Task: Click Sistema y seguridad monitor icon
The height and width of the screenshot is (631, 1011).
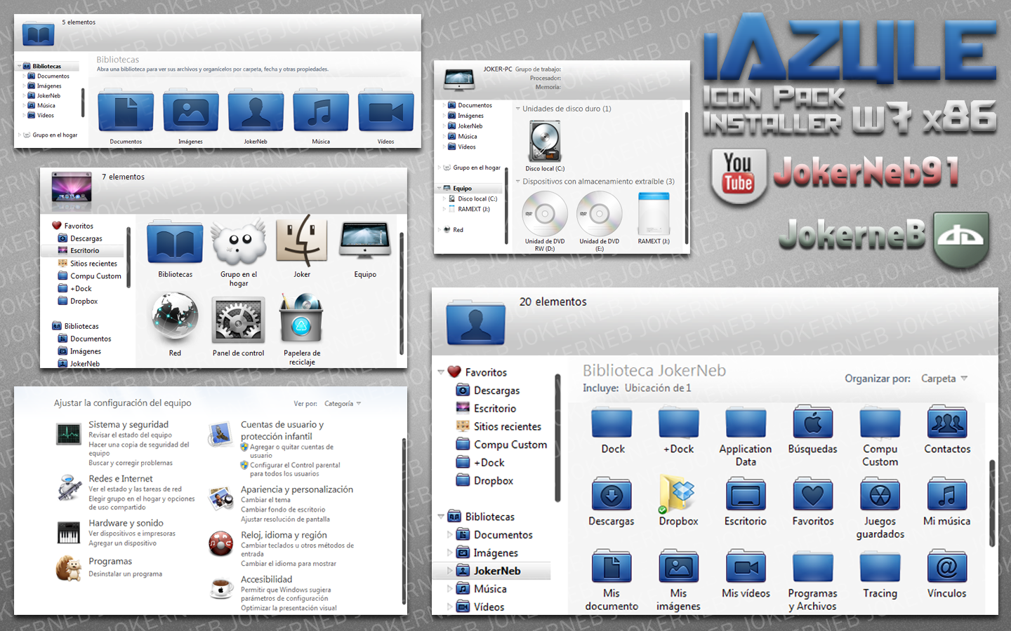Action: click(69, 435)
